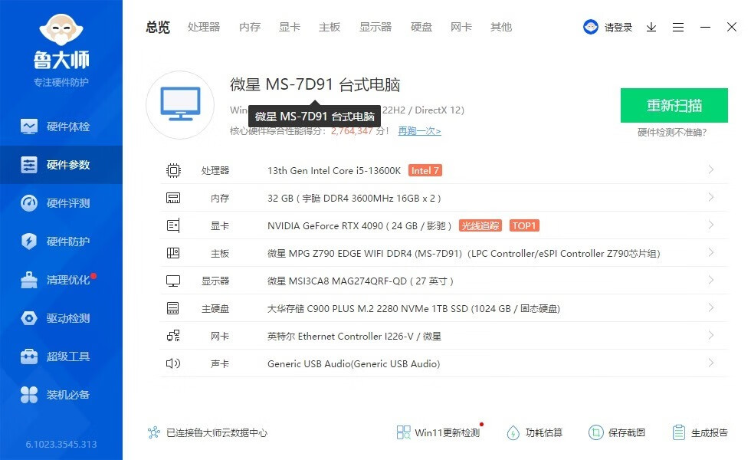This screenshot has height=460, width=751.
Task: Click the version number 6.1023.3545.313
Action: coord(61,445)
